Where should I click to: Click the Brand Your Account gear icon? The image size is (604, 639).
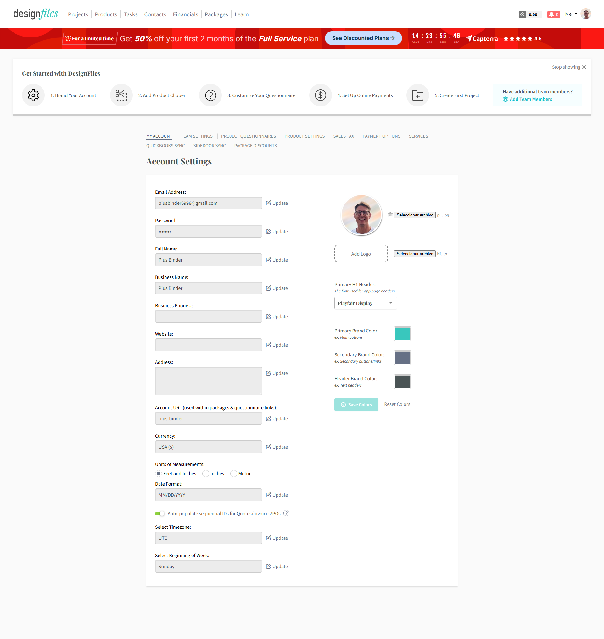click(33, 95)
